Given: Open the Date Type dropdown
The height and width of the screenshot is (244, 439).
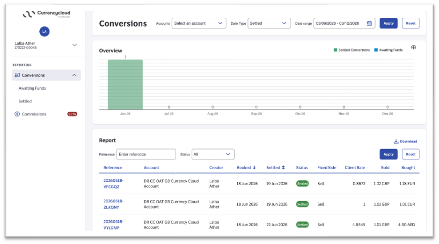Looking at the screenshot, I should pos(269,23).
